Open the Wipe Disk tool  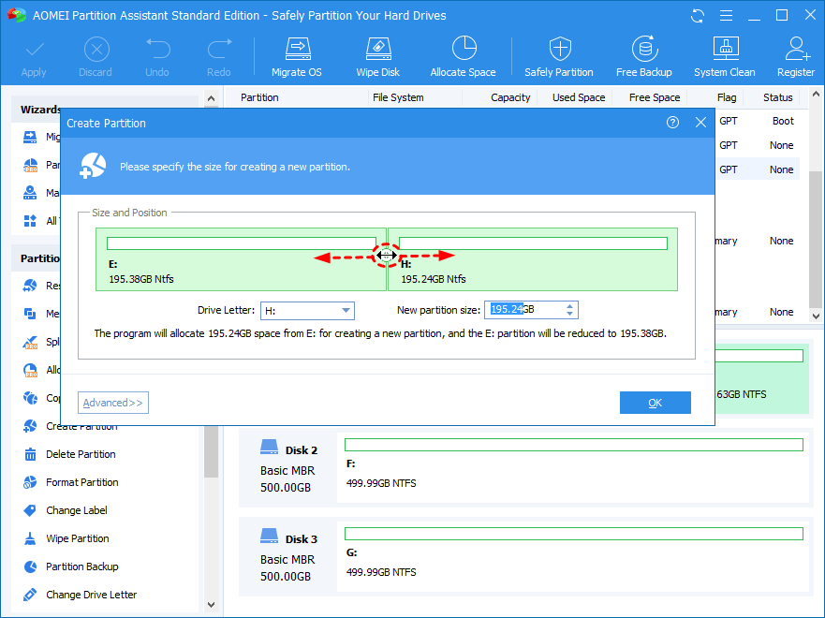click(x=377, y=57)
